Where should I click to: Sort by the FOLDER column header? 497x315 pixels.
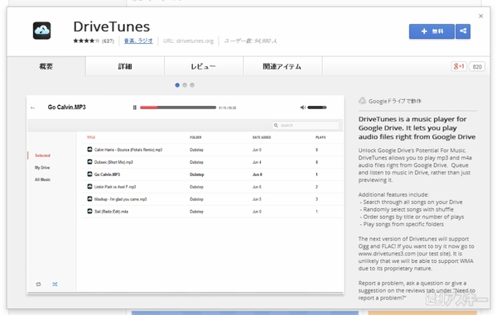click(x=195, y=137)
